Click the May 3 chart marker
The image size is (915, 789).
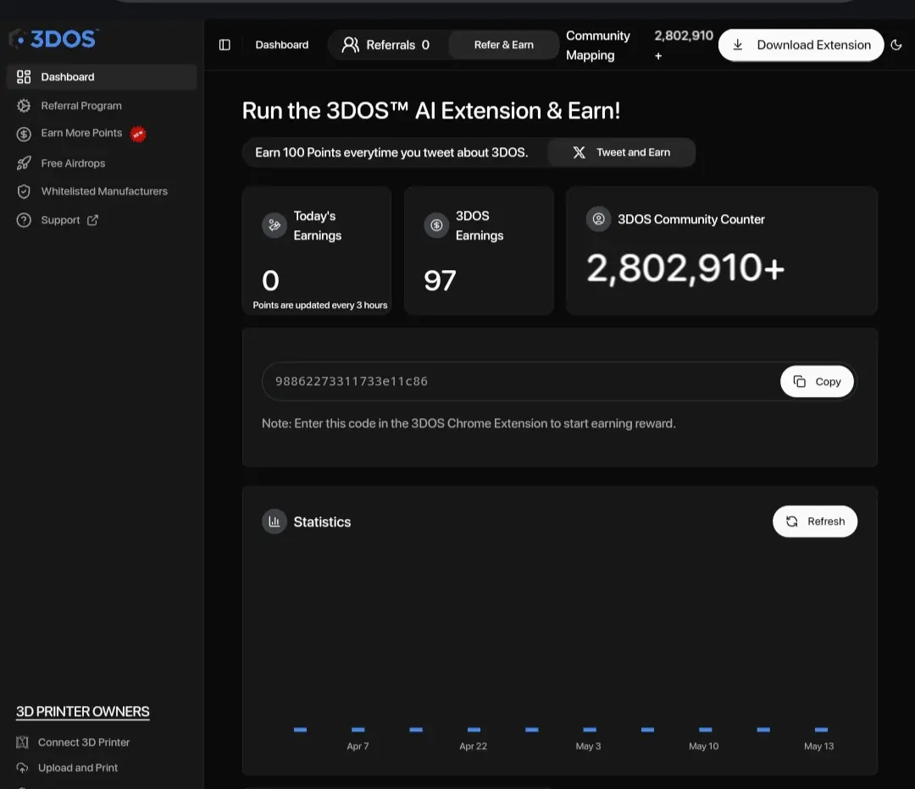590,730
